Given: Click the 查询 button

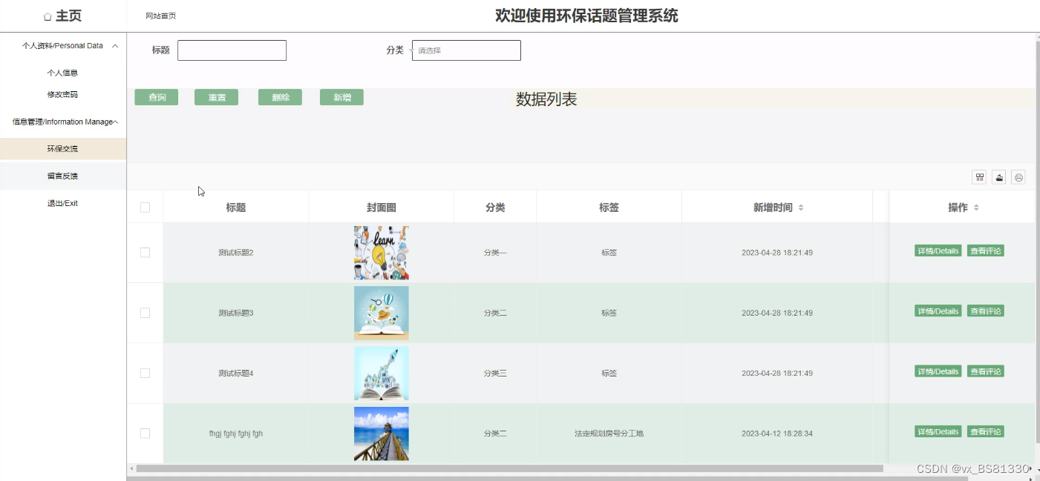Looking at the screenshot, I should (157, 97).
